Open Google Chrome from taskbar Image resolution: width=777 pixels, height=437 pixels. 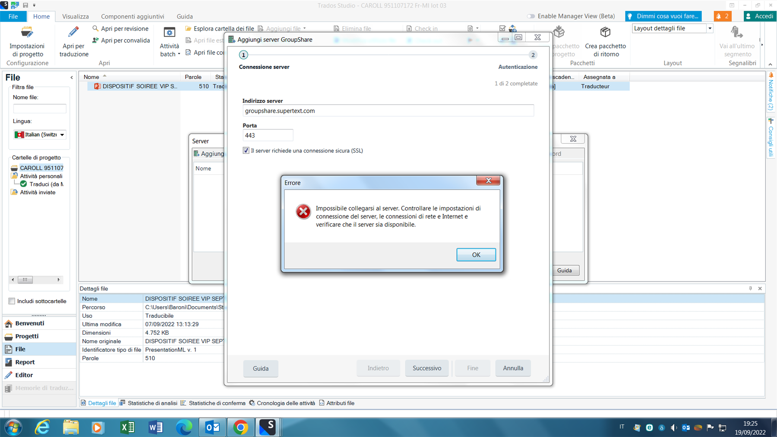coord(240,427)
